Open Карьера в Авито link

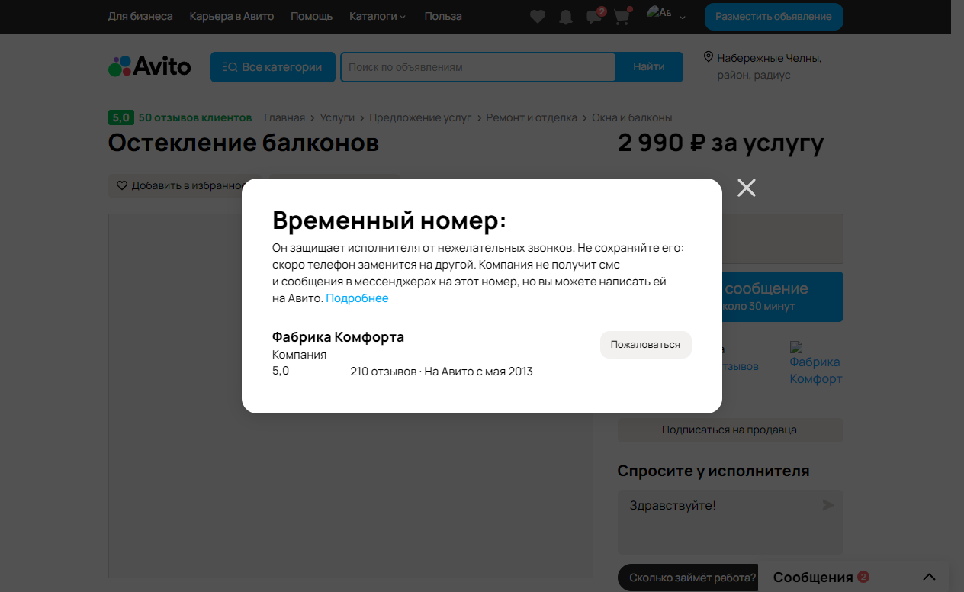pyautogui.click(x=232, y=16)
